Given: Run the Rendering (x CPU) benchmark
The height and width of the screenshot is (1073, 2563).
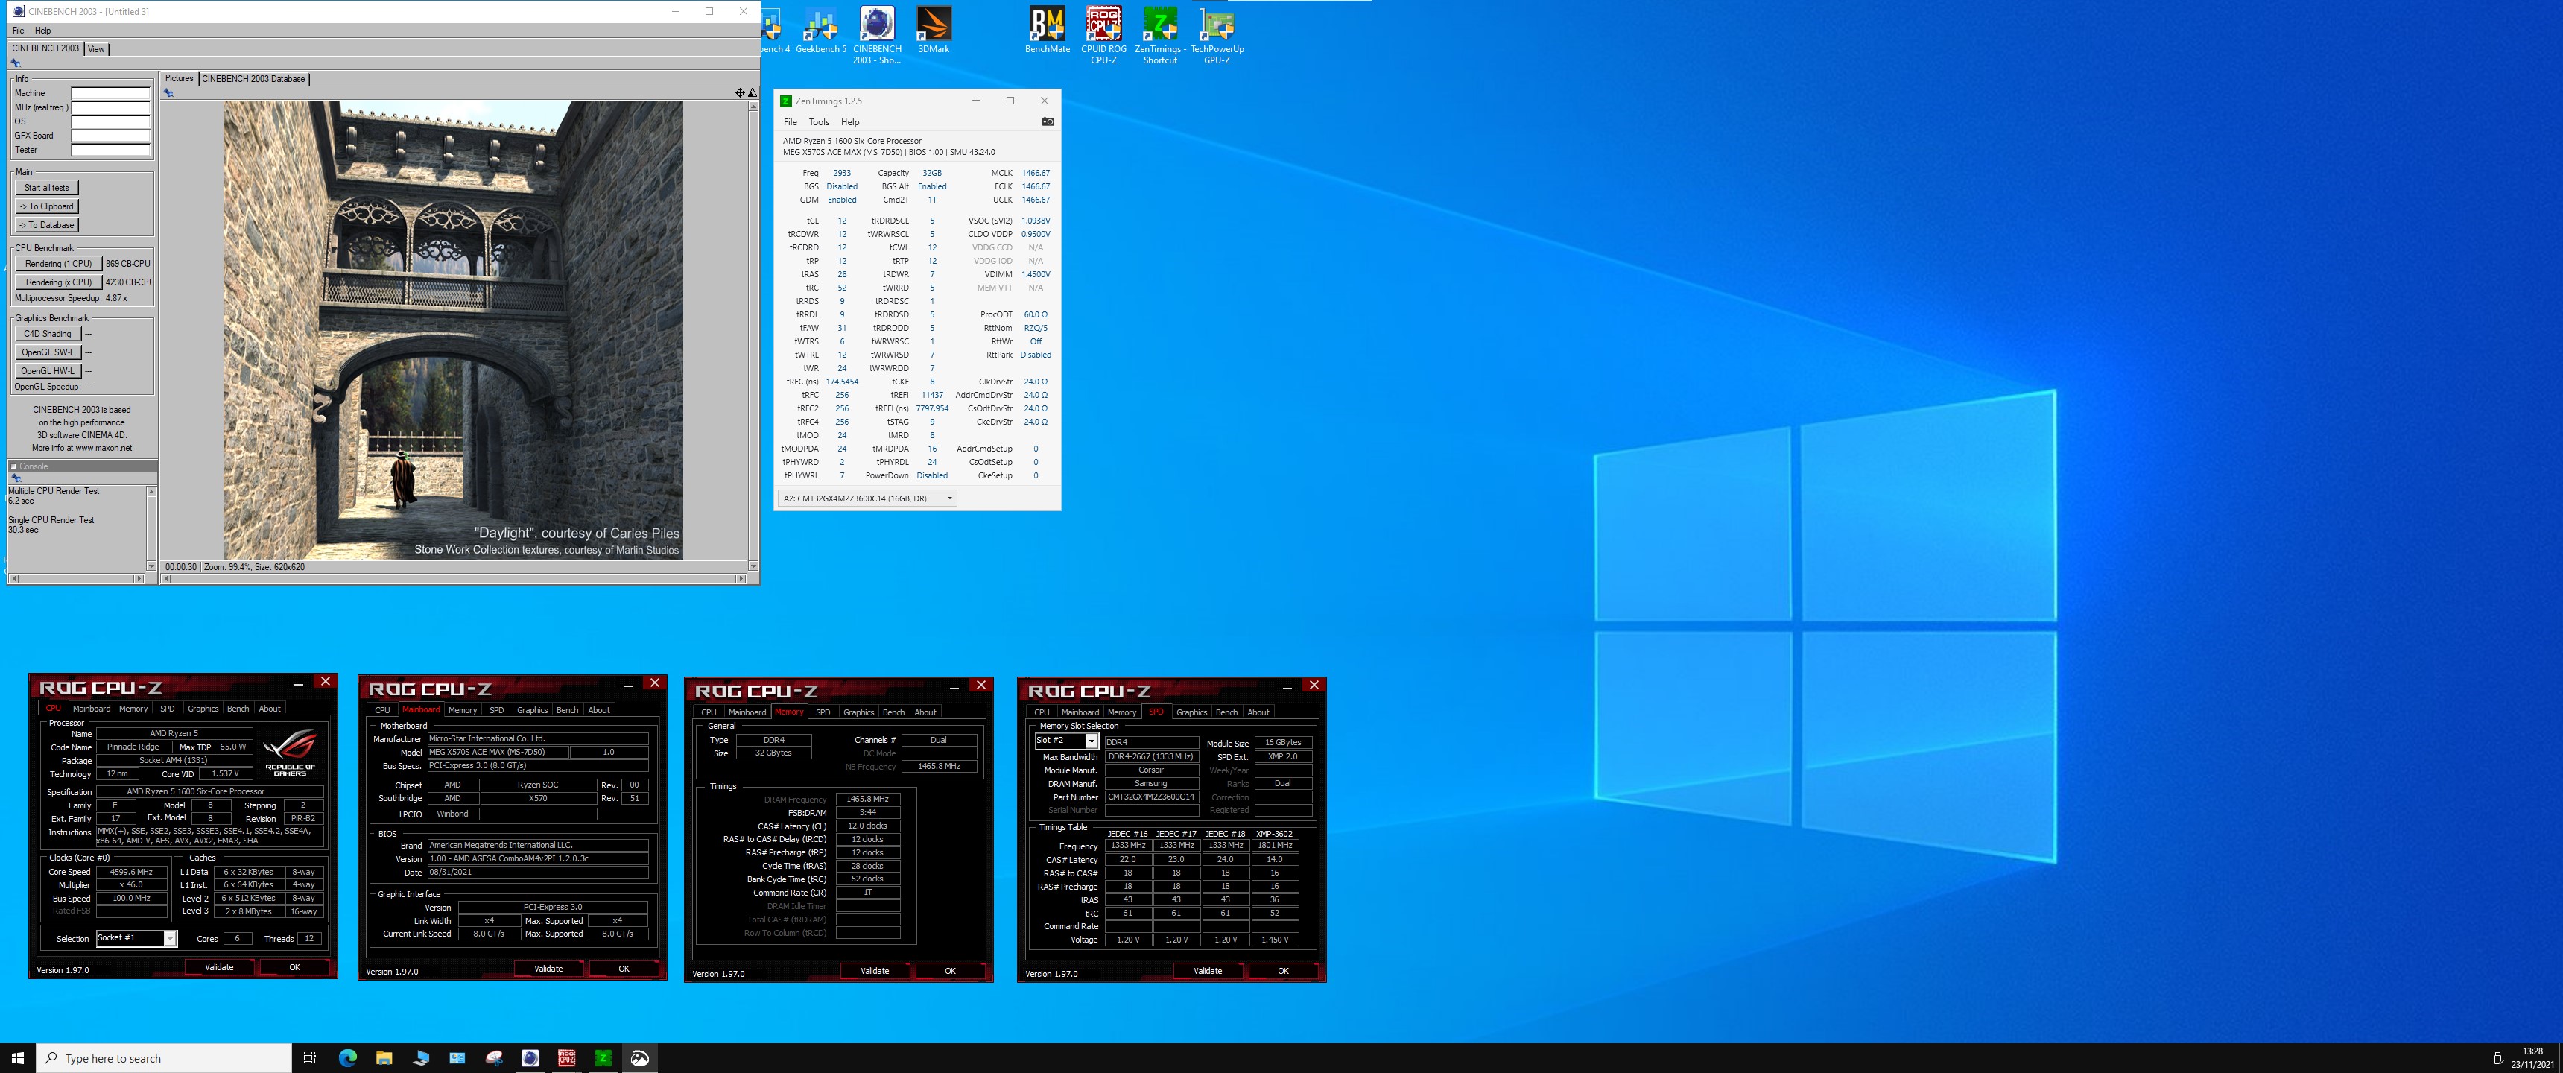Looking at the screenshot, I should click(x=57, y=282).
